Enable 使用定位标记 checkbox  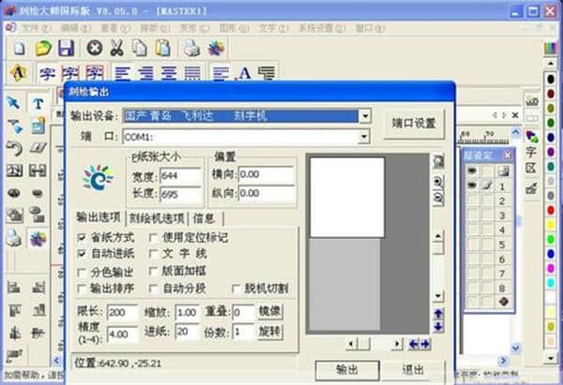(x=153, y=237)
